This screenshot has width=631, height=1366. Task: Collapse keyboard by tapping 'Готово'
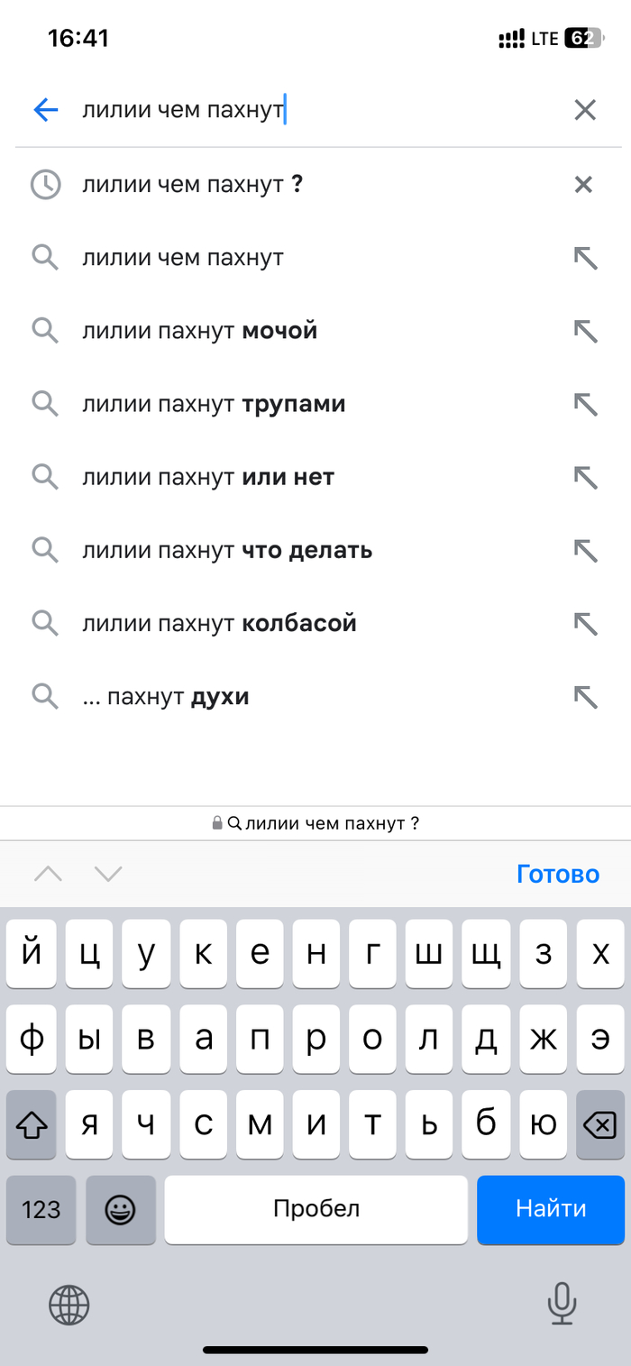558,872
